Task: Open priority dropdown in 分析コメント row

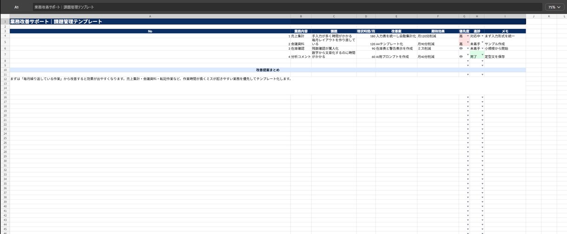Action: pos(468,54)
